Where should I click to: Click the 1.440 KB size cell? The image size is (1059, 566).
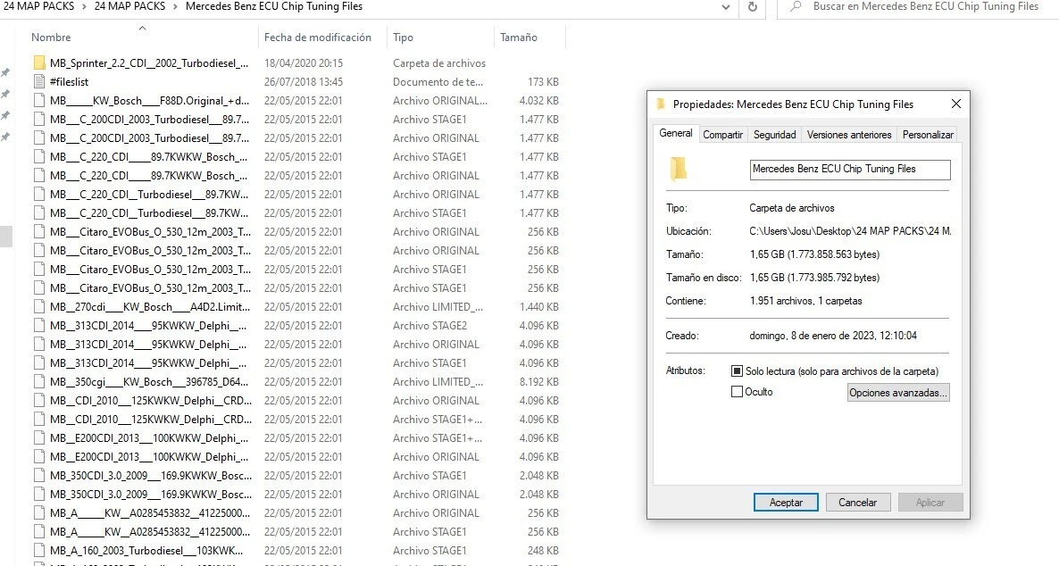click(x=539, y=306)
